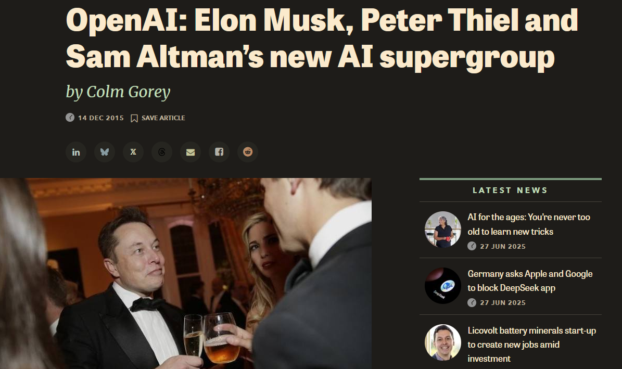Share article on LinkedIn
This screenshot has width=622, height=369.
[76, 152]
